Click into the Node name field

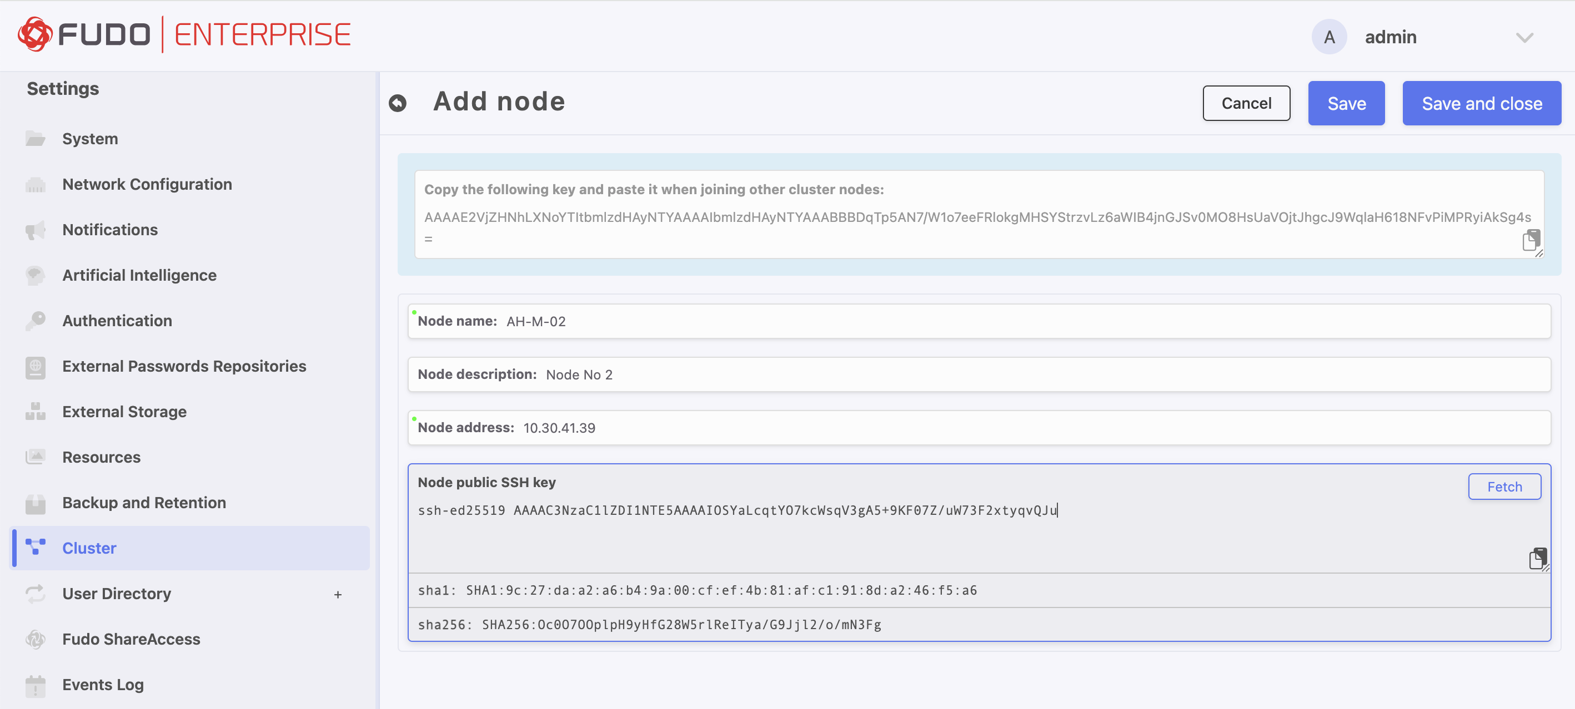coord(978,321)
